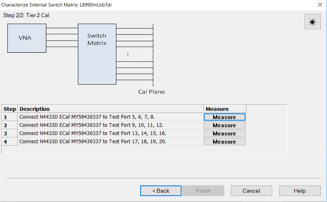
Task: Cancel the switch matrix characterization
Action: (x=251, y=191)
